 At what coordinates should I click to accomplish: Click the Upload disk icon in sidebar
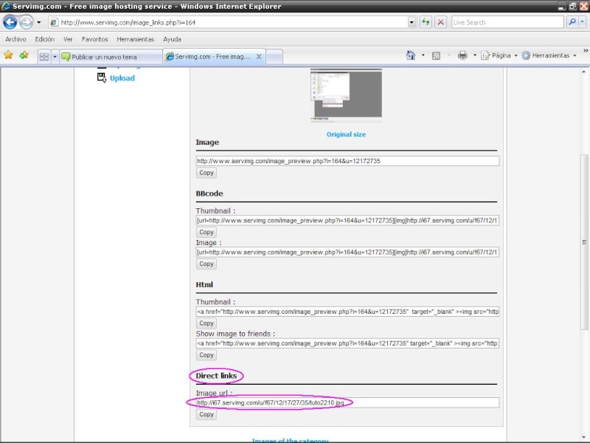coord(102,78)
